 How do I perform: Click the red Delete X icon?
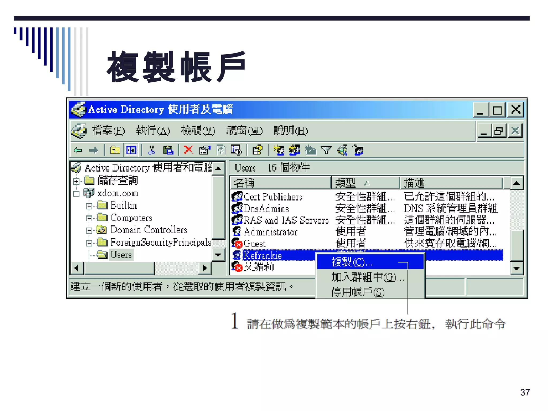188,150
